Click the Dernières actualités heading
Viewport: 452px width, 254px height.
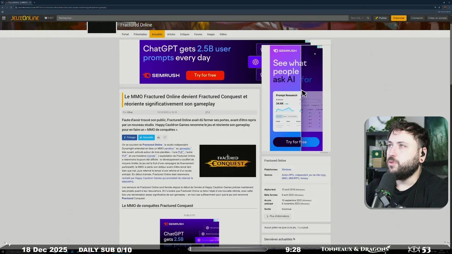[278, 239]
